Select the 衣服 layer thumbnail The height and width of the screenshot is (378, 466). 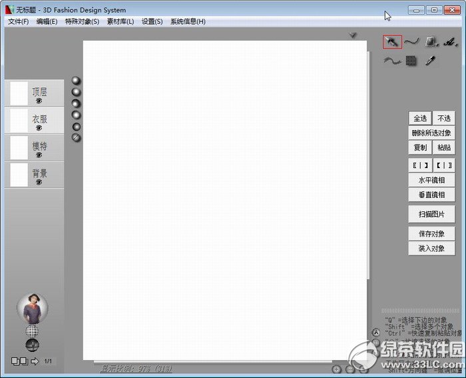[19, 120]
